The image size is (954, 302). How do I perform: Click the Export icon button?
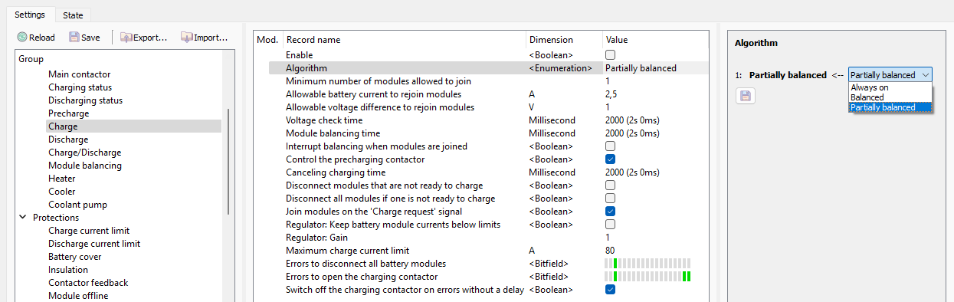tap(126, 37)
